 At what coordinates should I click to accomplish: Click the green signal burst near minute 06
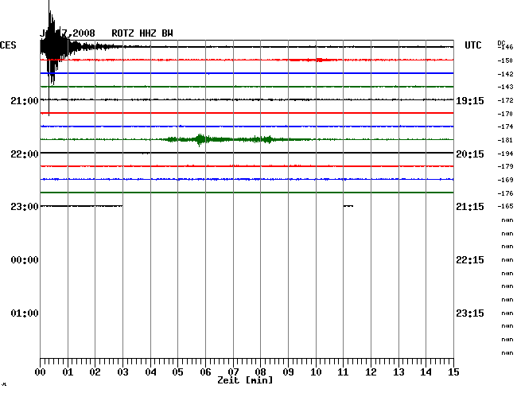(x=200, y=140)
